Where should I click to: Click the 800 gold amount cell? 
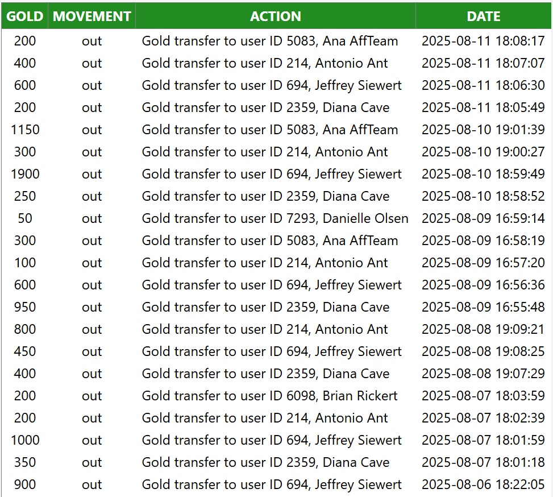pos(25,329)
